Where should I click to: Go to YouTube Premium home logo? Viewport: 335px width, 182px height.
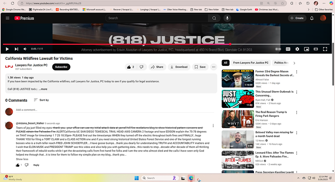tap(24, 18)
